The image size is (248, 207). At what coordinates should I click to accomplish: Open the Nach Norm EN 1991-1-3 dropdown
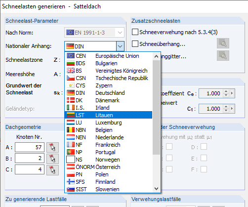click(x=120, y=33)
